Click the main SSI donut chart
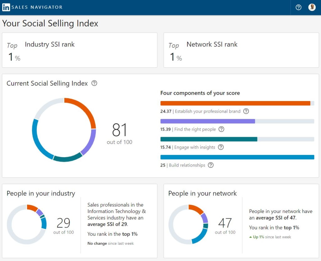The image size is (321, 261). 64,130
